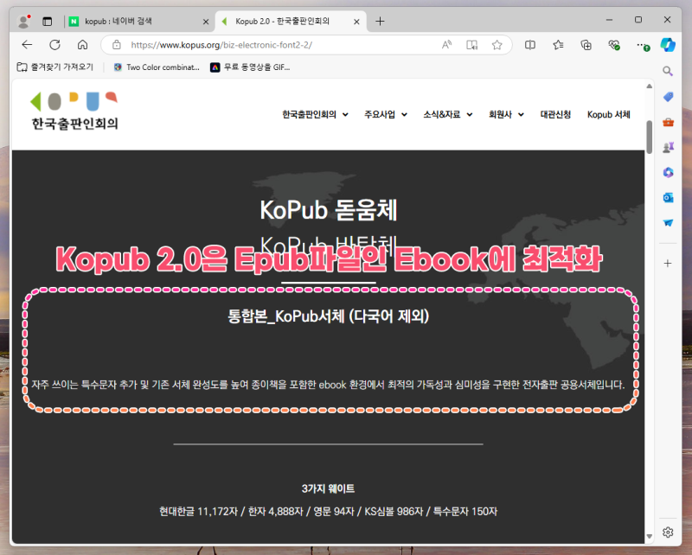Open Two Color combinat... bookmark

157,67
